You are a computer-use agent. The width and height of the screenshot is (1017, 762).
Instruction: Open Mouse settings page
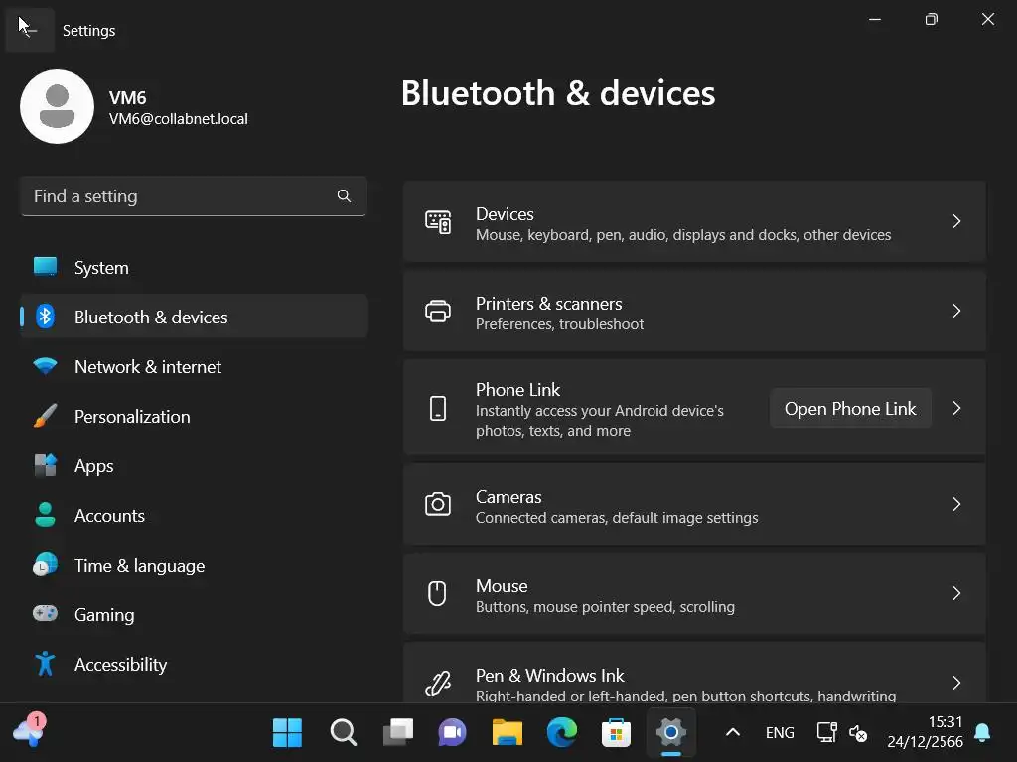[x=694, y=593]
